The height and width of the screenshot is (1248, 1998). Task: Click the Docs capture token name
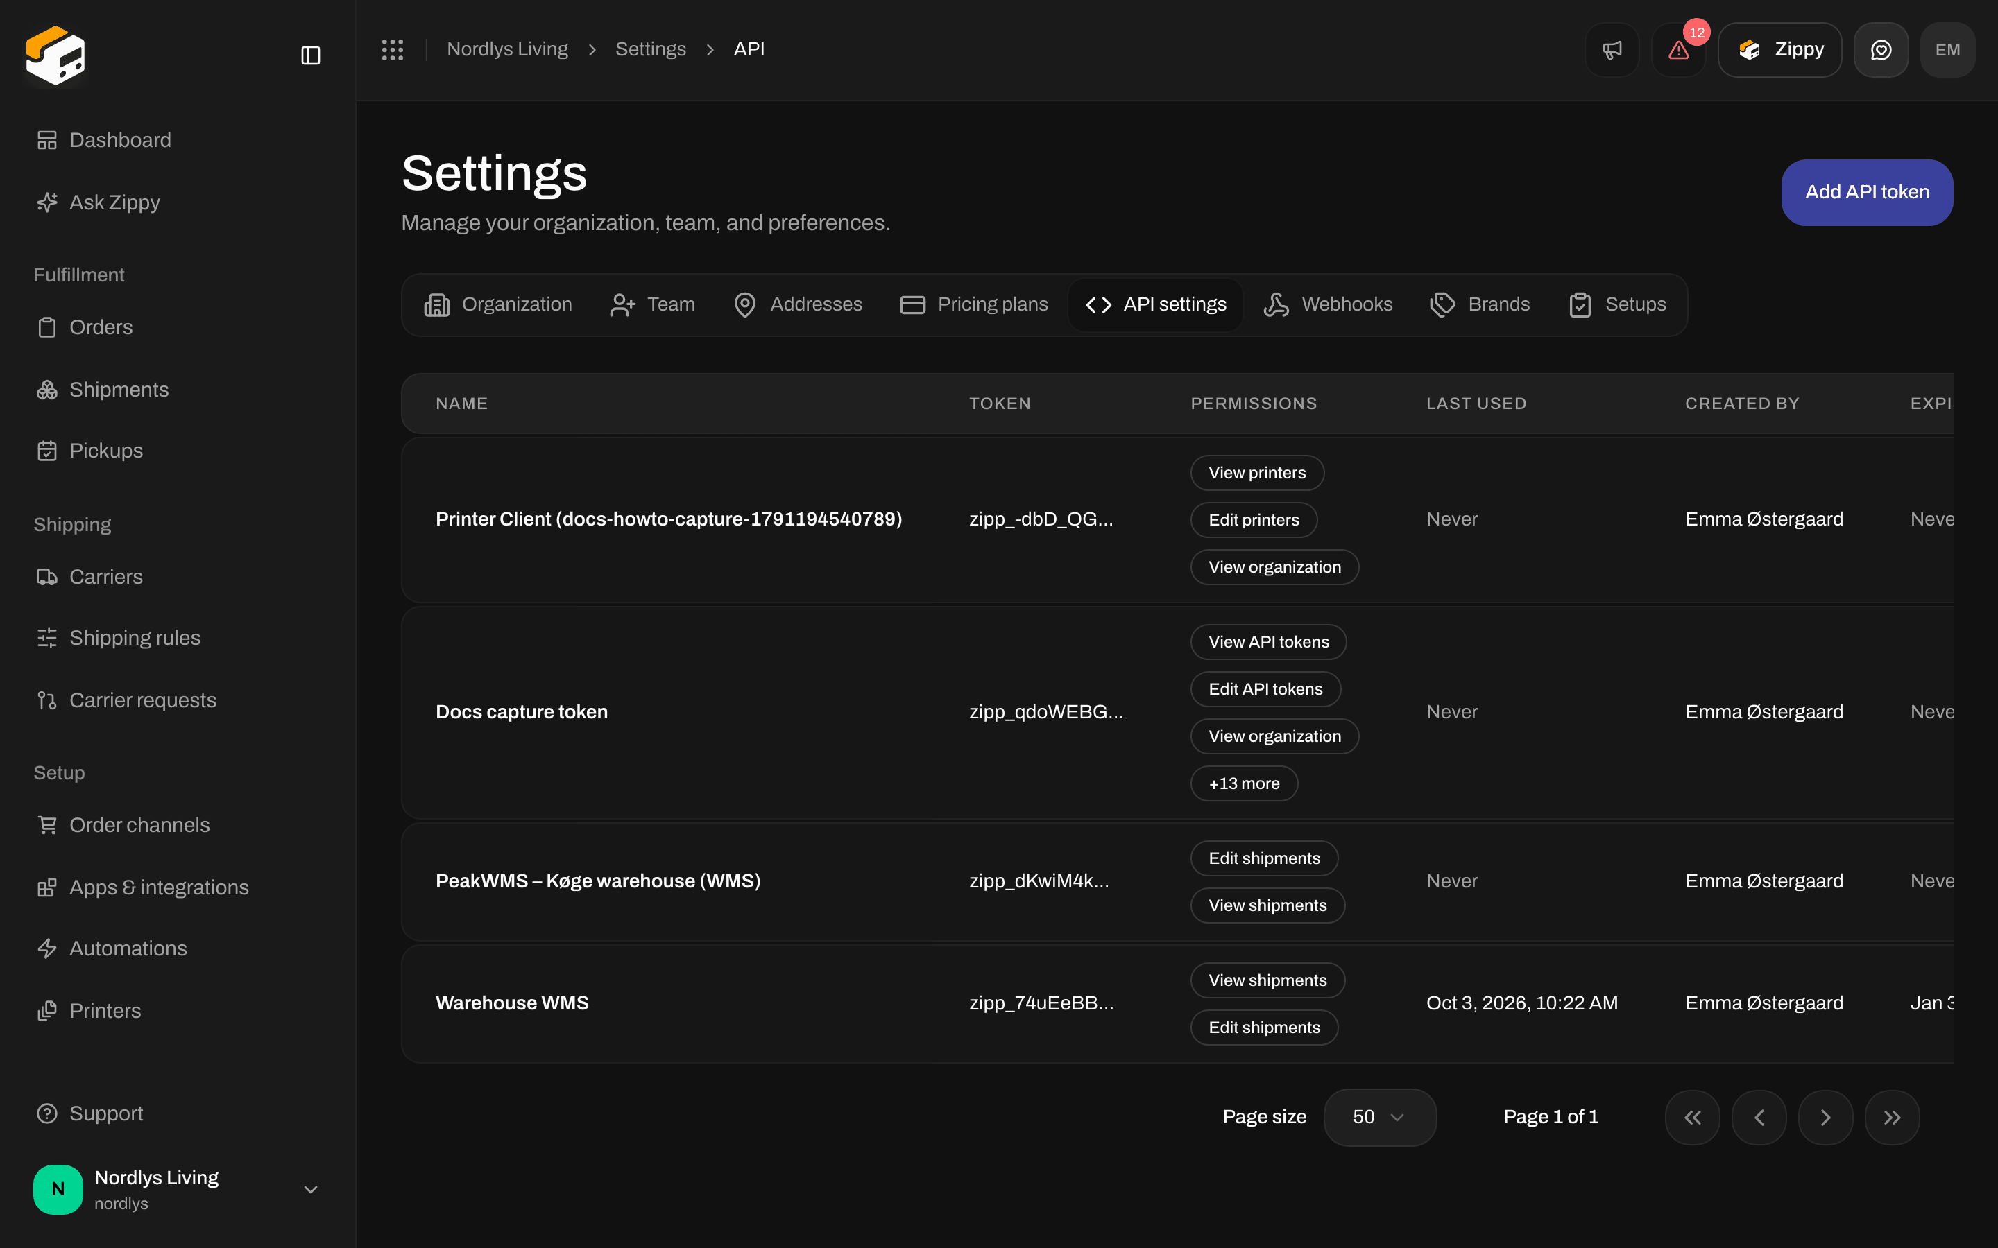tap(522, 712)
